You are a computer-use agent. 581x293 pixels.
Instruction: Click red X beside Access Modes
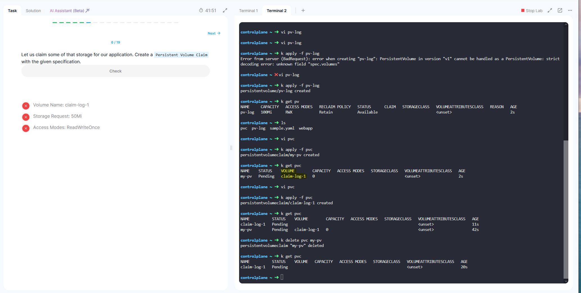(x=26, y=128)
